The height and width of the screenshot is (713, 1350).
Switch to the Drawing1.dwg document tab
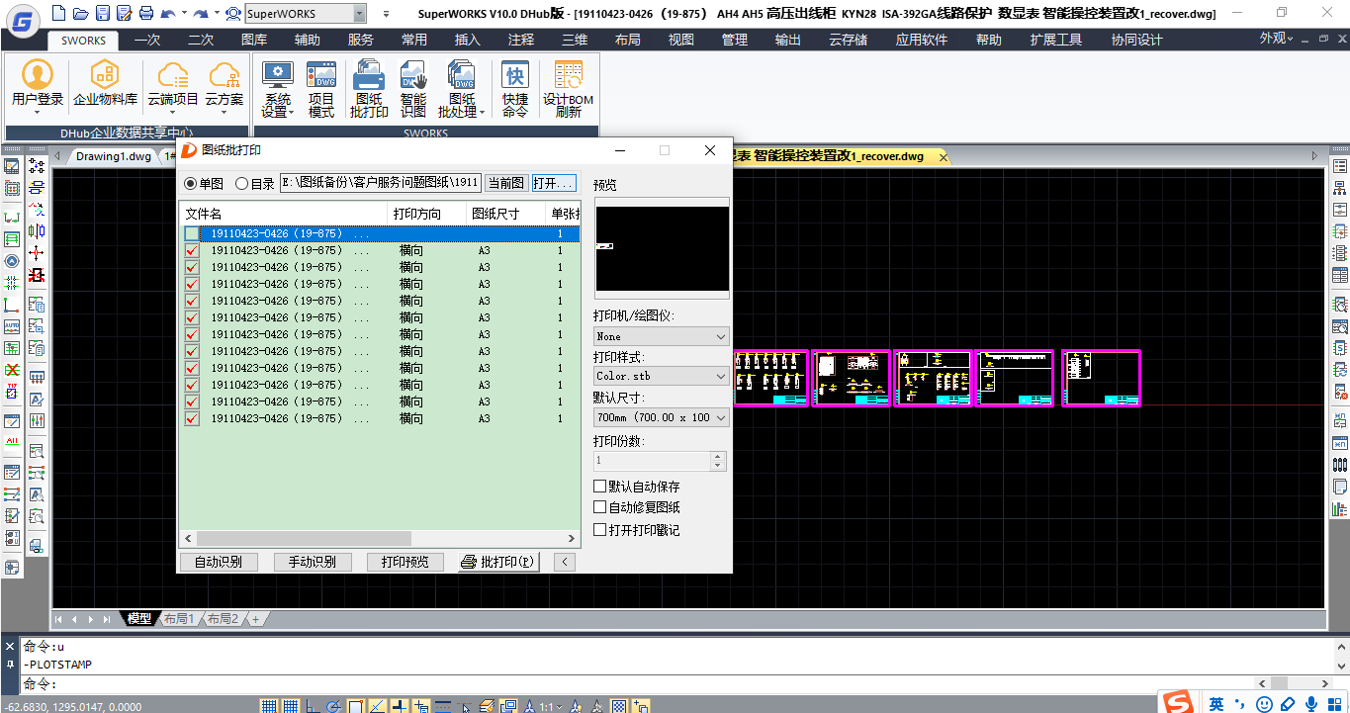coord(114,156)
